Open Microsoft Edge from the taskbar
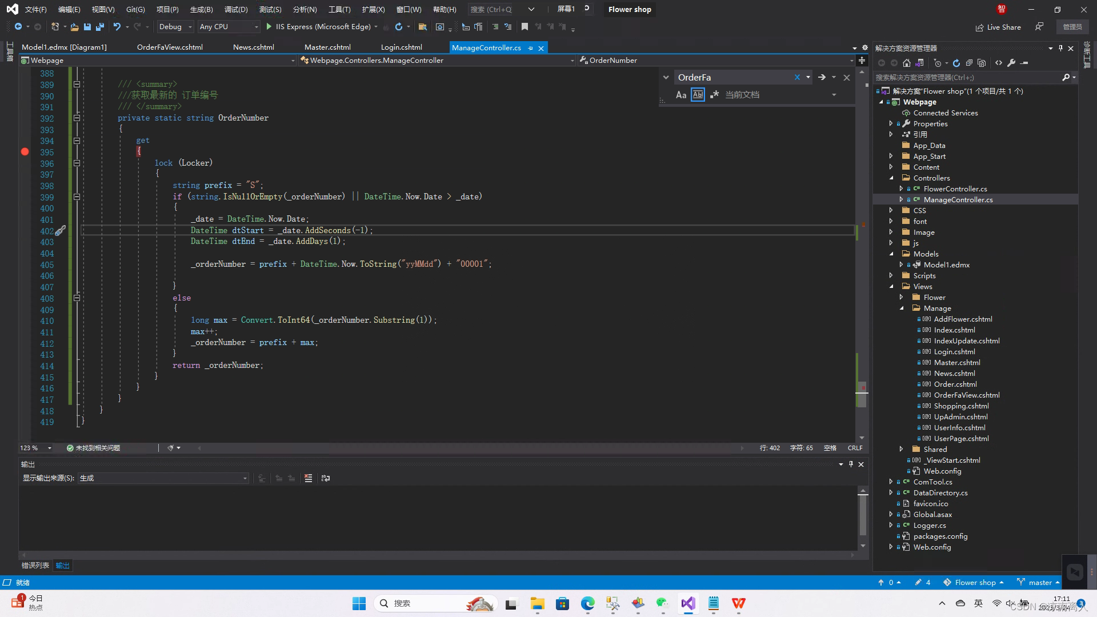The image size is (1097, 617). [587, 603]
